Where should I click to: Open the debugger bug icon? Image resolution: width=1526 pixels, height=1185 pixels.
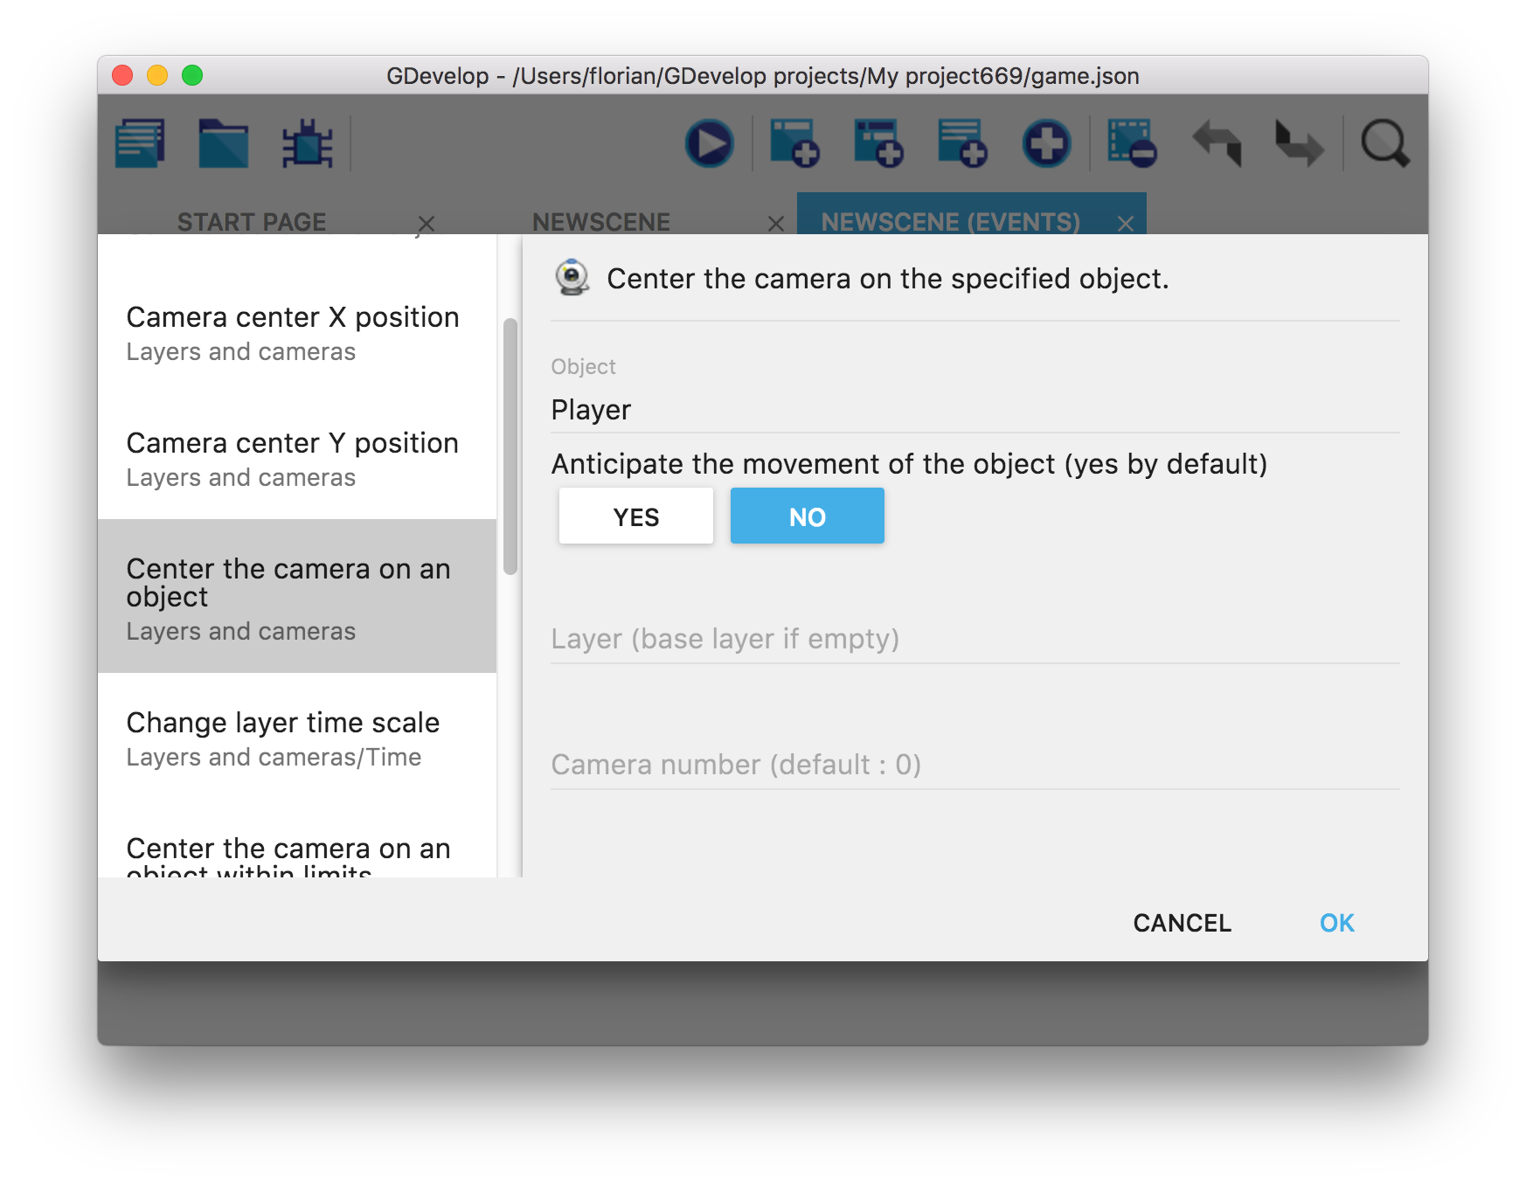click(307, 143)
